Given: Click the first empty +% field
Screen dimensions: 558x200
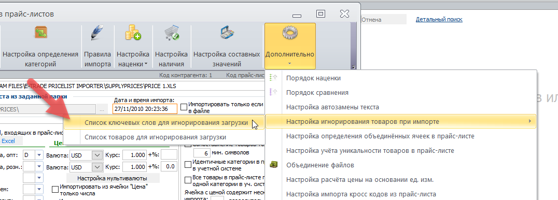Looking at the screenshot, I should [169, 155].
